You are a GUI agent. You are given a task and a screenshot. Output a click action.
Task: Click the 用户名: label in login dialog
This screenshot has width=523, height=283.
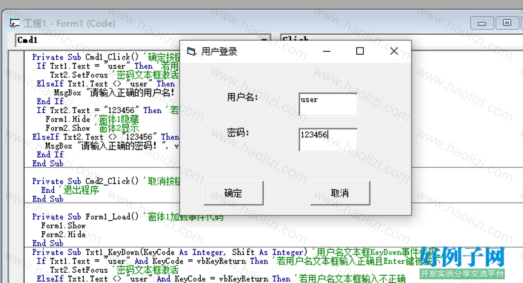[243, 98]
